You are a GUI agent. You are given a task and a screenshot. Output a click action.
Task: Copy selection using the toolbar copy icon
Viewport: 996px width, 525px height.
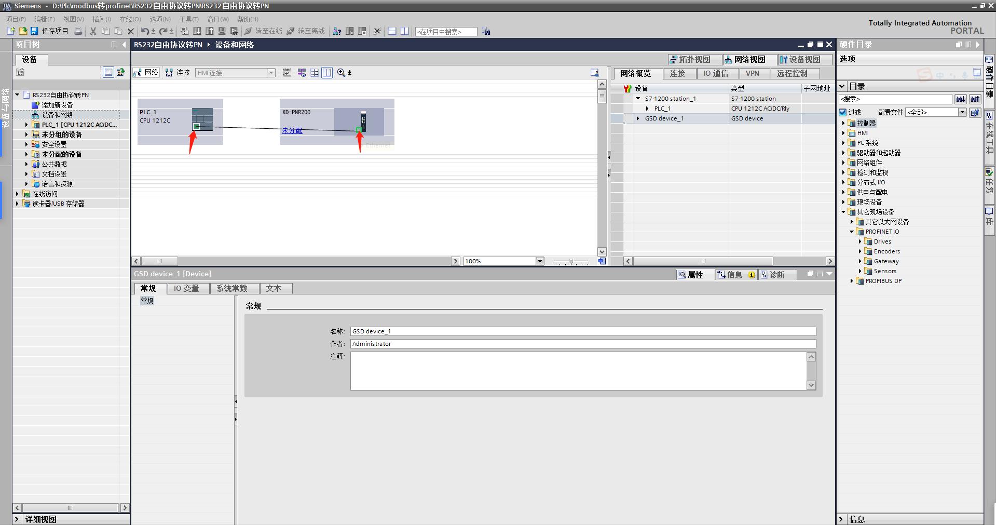pos(106,31)
